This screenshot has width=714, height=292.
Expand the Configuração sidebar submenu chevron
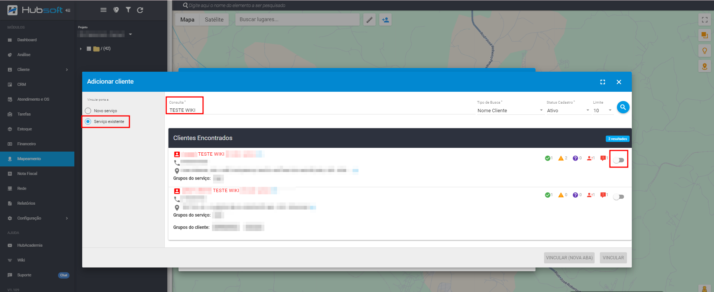point(67,218)
